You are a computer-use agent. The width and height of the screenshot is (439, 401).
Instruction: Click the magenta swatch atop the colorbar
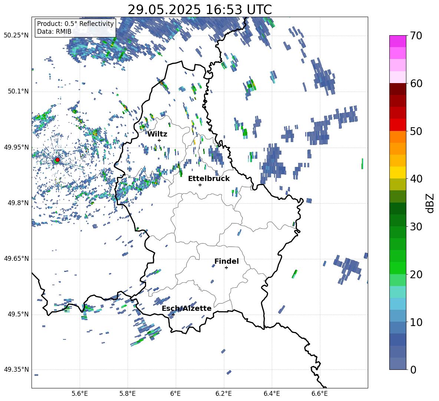(397, 42)
